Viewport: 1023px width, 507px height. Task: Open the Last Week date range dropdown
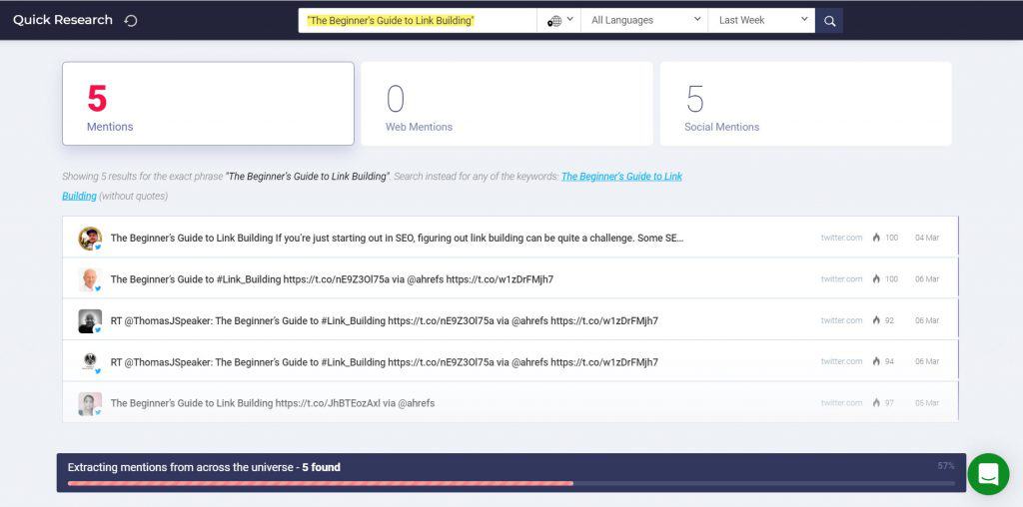[x=762, y=21]
